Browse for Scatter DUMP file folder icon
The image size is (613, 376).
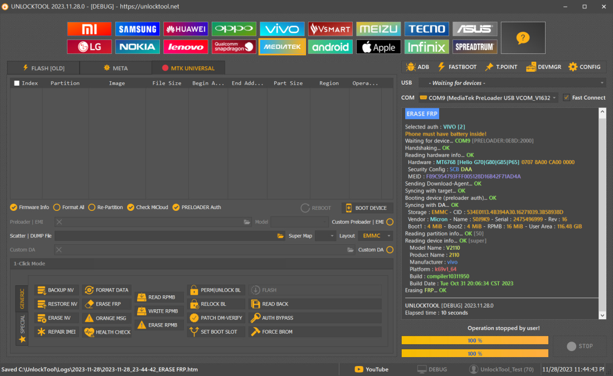[x=280, y=236]
